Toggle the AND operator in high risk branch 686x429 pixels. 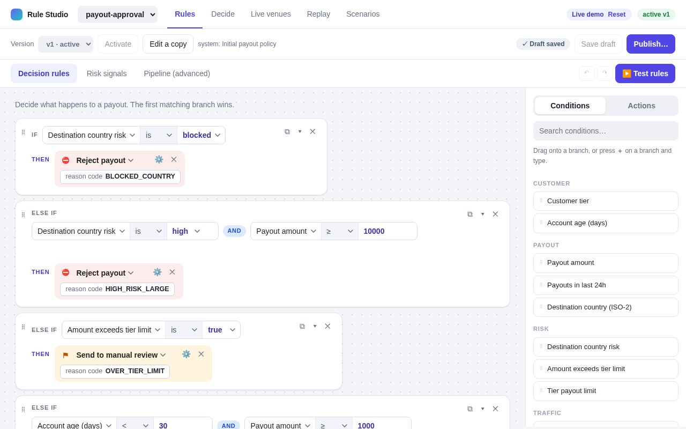(234, 231)
